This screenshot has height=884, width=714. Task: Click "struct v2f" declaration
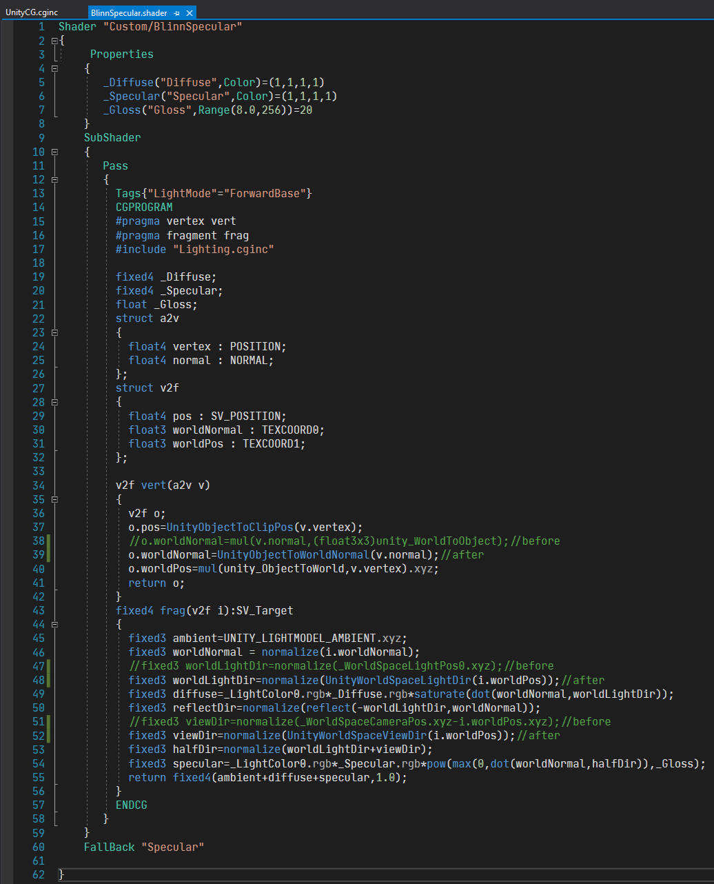147,388
